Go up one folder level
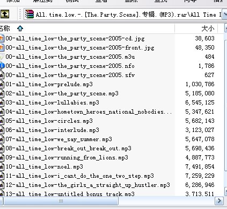227x209 pixels. coord(5,14)
